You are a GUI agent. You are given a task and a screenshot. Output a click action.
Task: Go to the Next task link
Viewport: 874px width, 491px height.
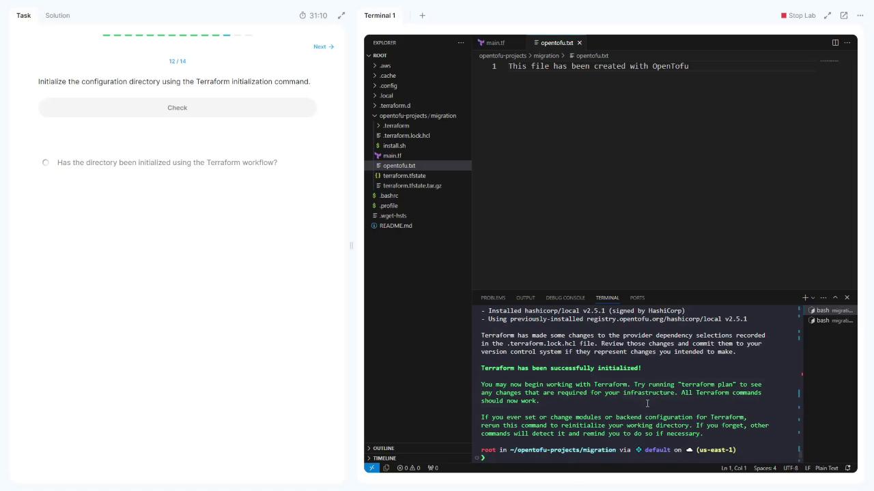(323, 46)
